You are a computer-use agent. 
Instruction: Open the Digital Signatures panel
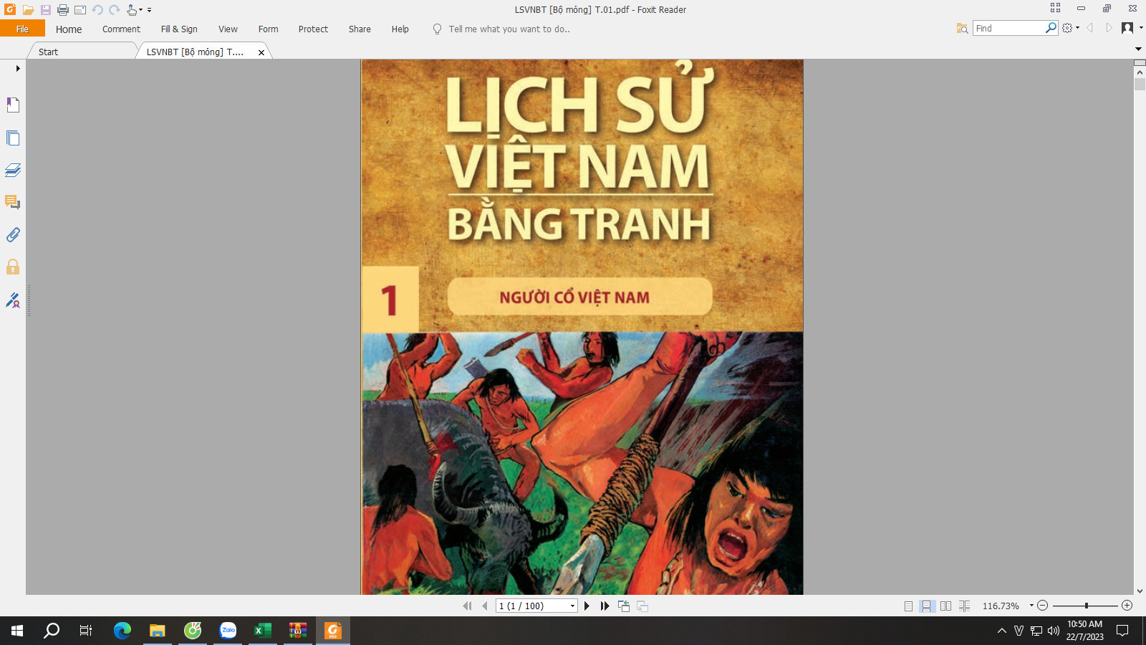pyautogui.click(x=13, y=300)
